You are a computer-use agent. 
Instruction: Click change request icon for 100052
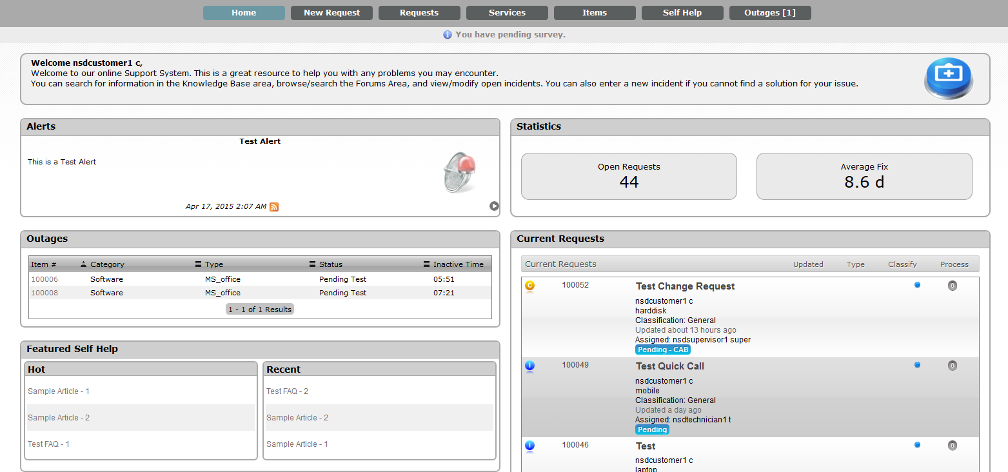click(x=530, y=286)
